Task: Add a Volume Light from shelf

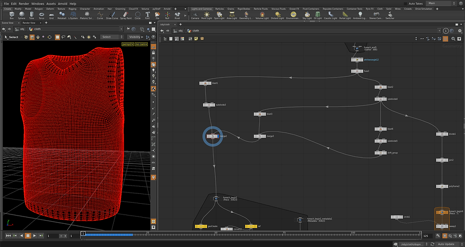Action: click(262, 15)
